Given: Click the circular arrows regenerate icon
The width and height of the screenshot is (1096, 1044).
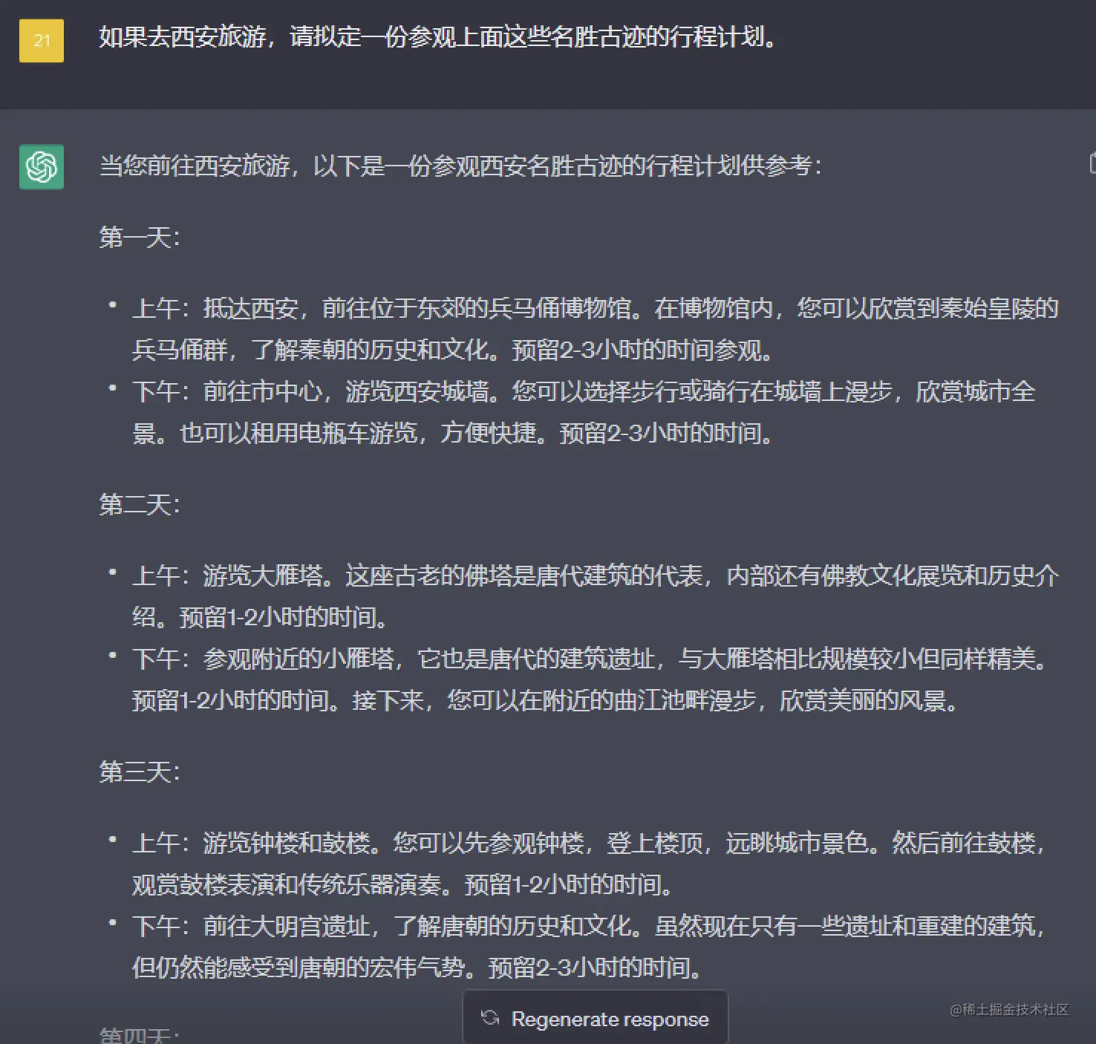Looking at the screenshot, I should point(490,1018).
